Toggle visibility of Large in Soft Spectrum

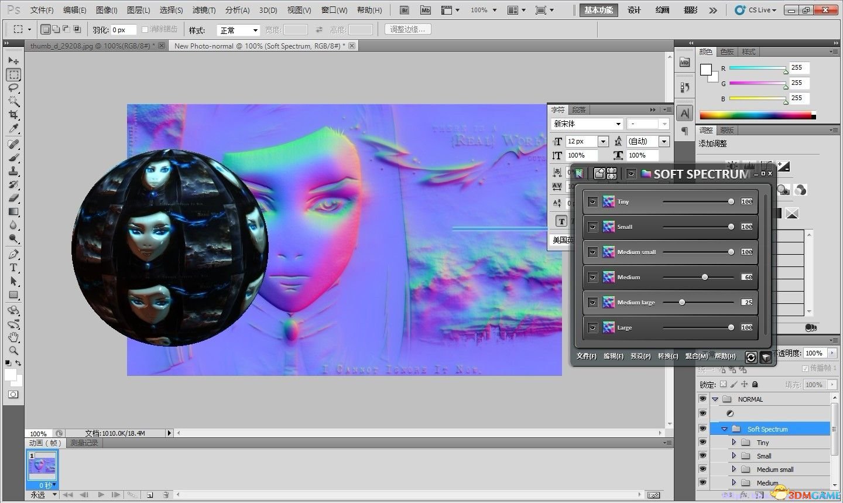click(x=592, y=327)
